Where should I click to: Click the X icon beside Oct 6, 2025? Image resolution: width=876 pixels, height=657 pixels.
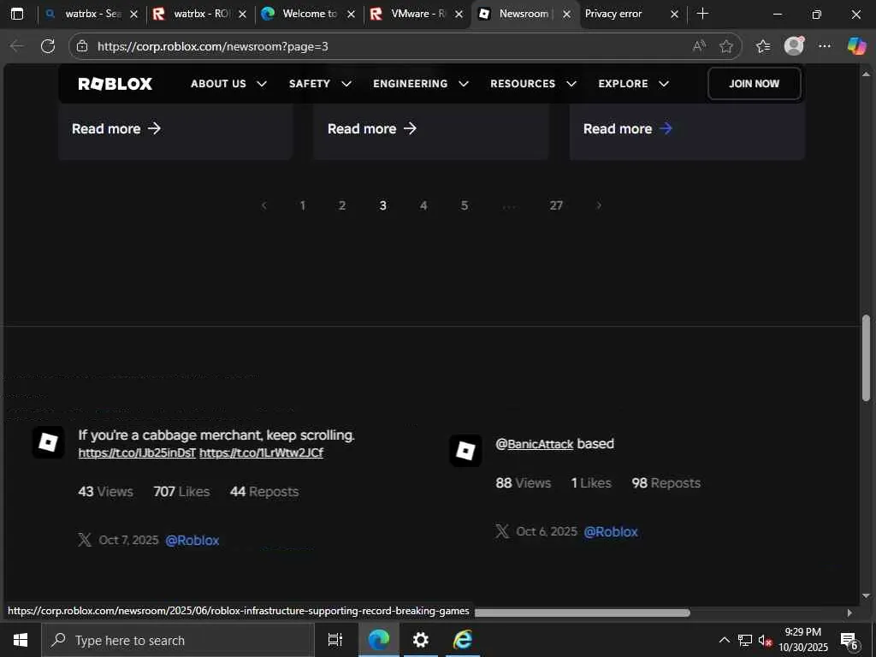[502, 531]
